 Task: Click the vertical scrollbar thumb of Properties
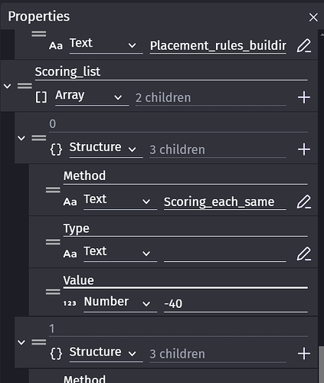(321, 365)
